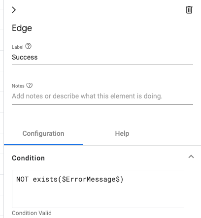Click the Edge panel heading
Viewport: 201px width, 218px height.
pos(22,28)
